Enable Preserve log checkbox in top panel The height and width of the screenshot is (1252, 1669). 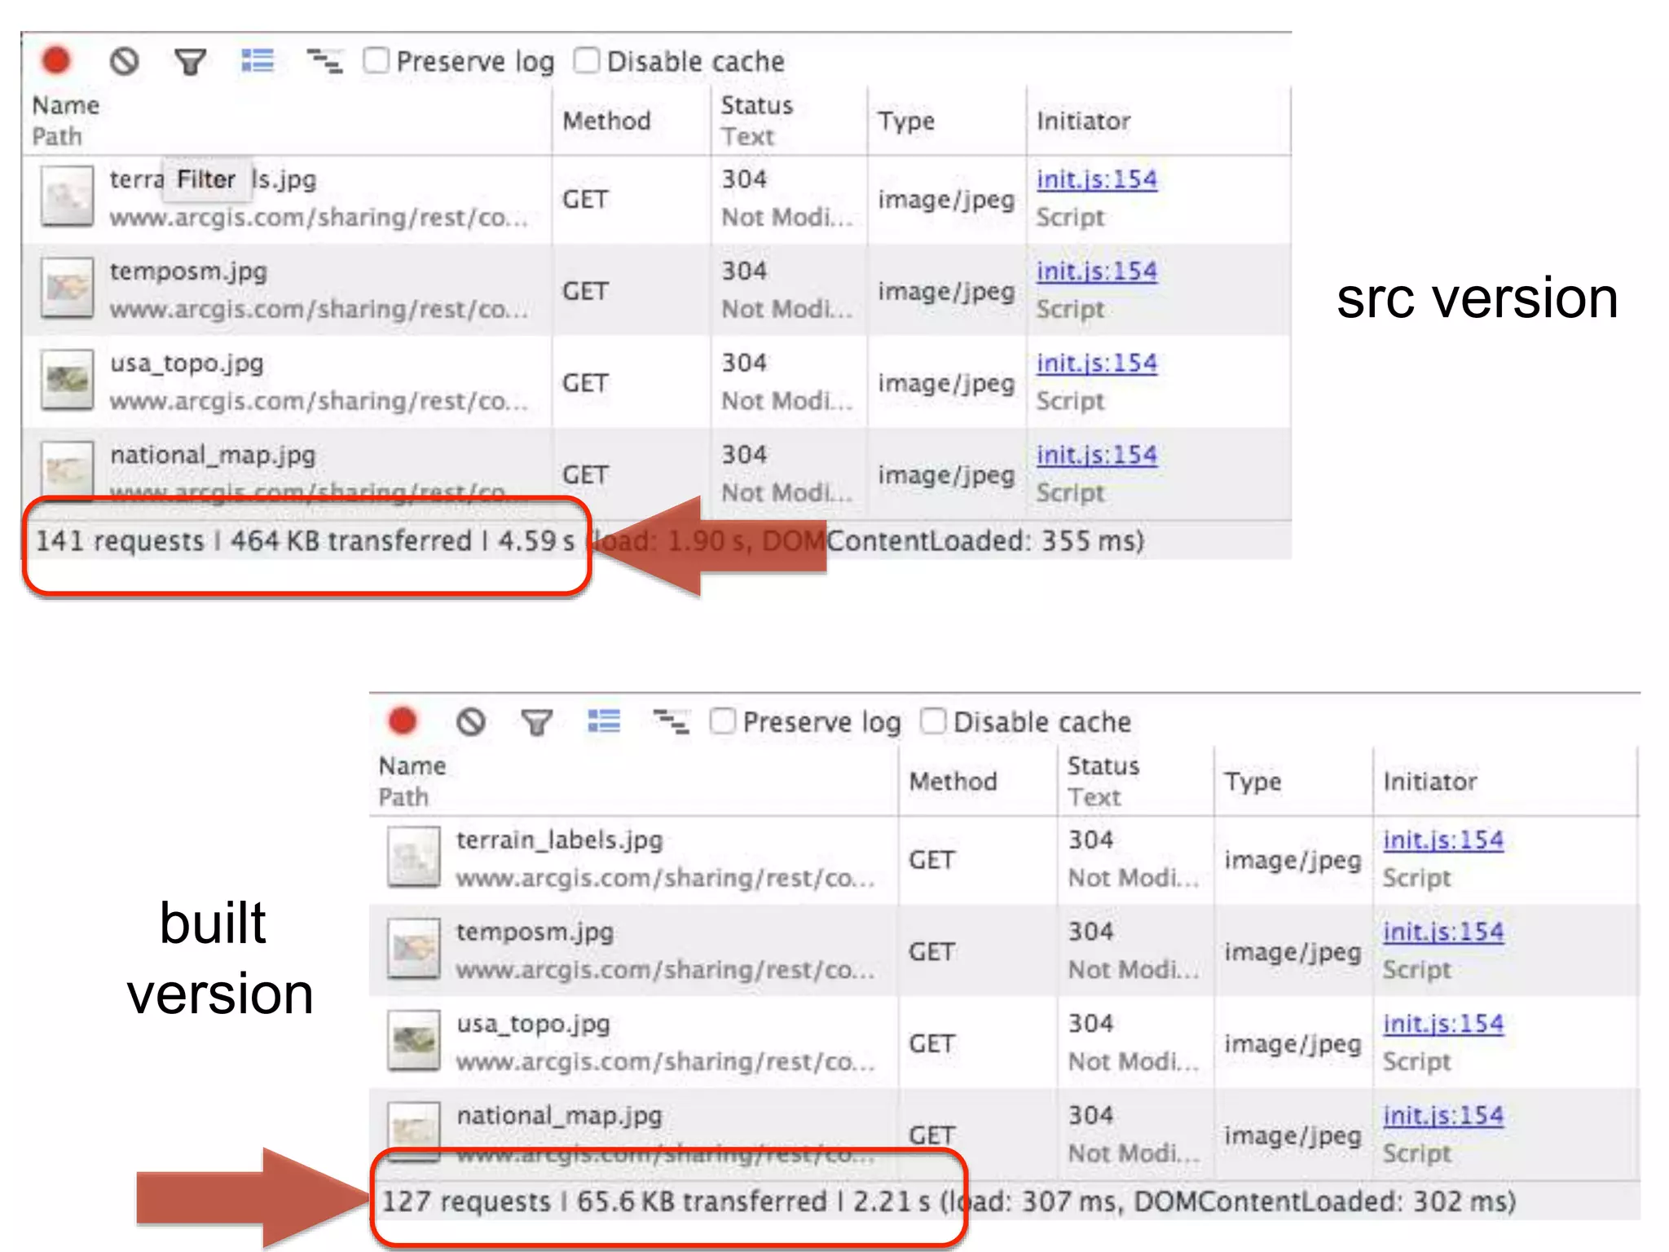(376, 60)
